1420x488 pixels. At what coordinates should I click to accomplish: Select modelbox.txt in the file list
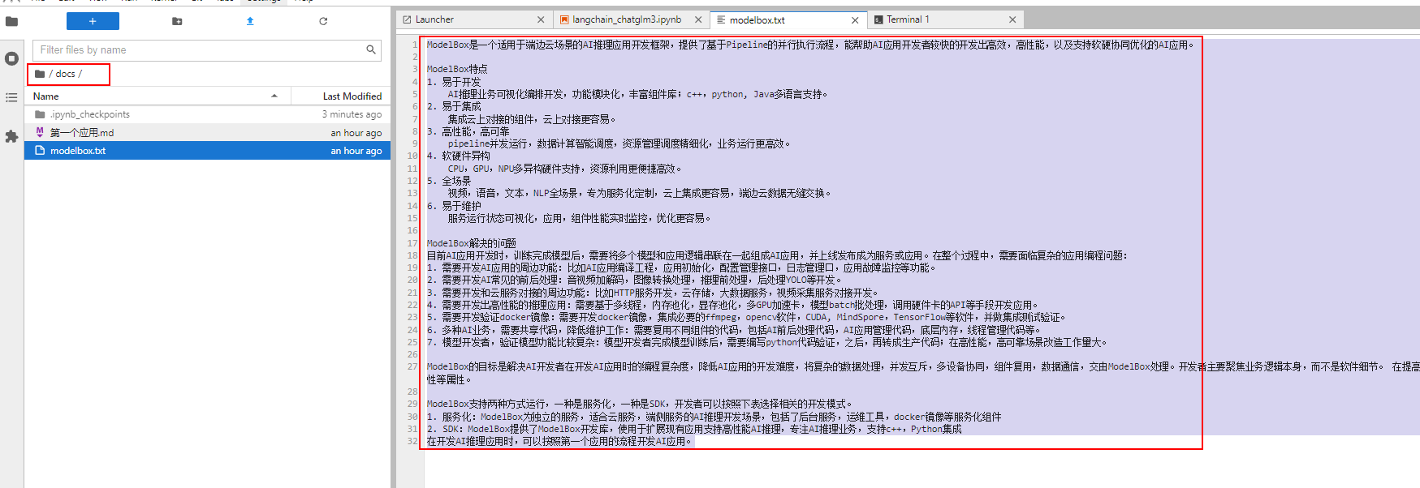point(208,150)
